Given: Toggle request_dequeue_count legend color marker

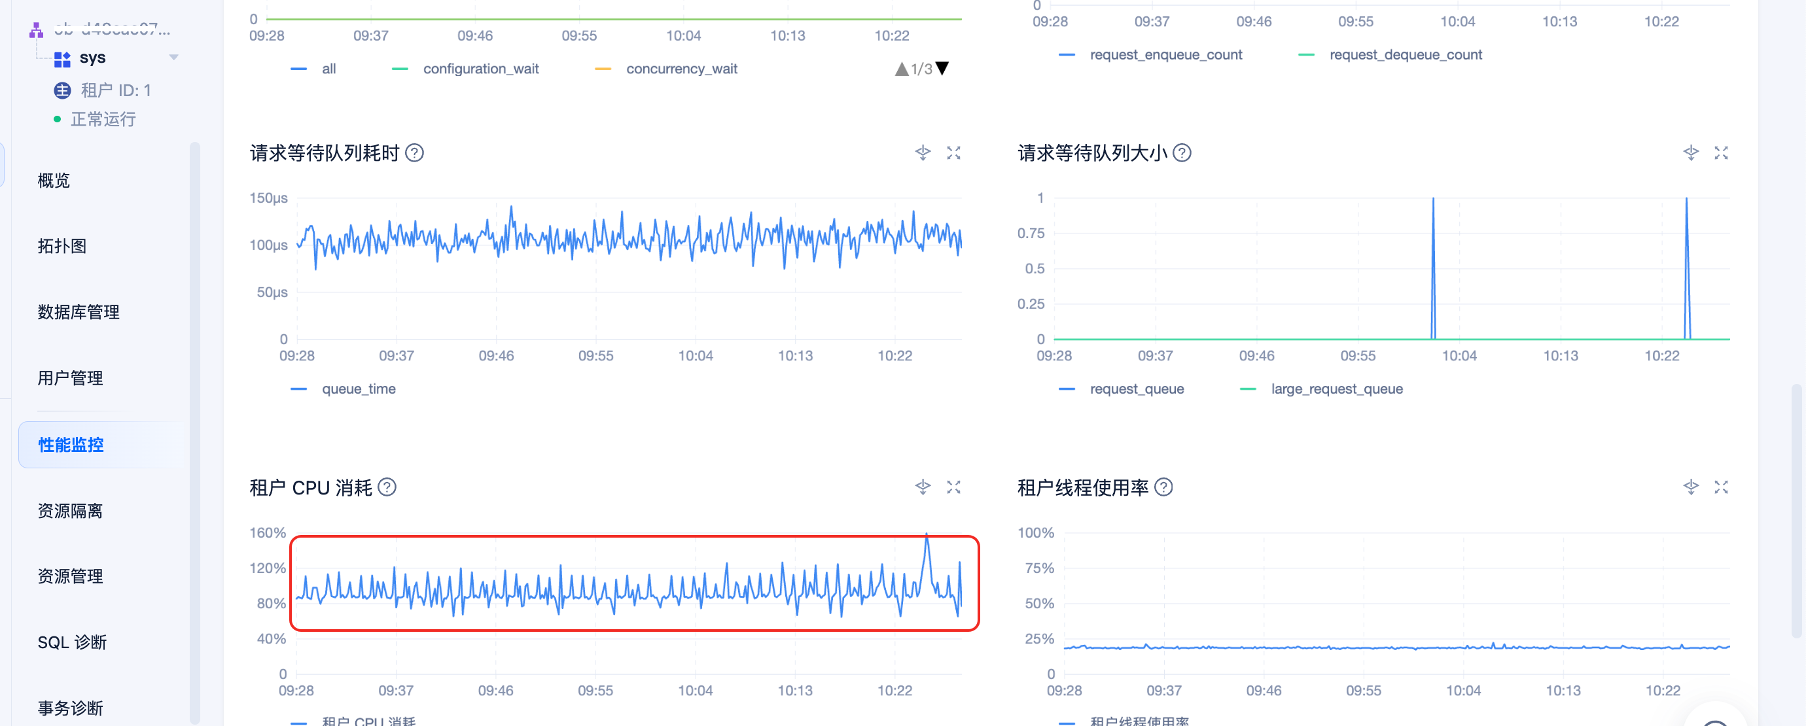Looking at the screenshot, I should point(1306,55).
